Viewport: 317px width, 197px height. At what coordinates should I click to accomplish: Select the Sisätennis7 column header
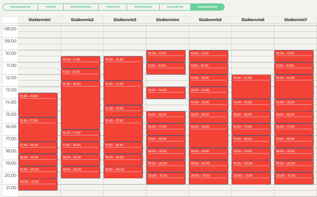pyautogui.click(x=295, y=20)
